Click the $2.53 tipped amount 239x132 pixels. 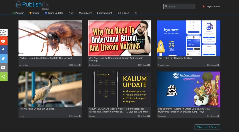[73, 65]
